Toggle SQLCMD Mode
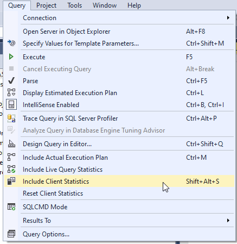Screen dimensions: 237x244 click(x=119, y=207)
